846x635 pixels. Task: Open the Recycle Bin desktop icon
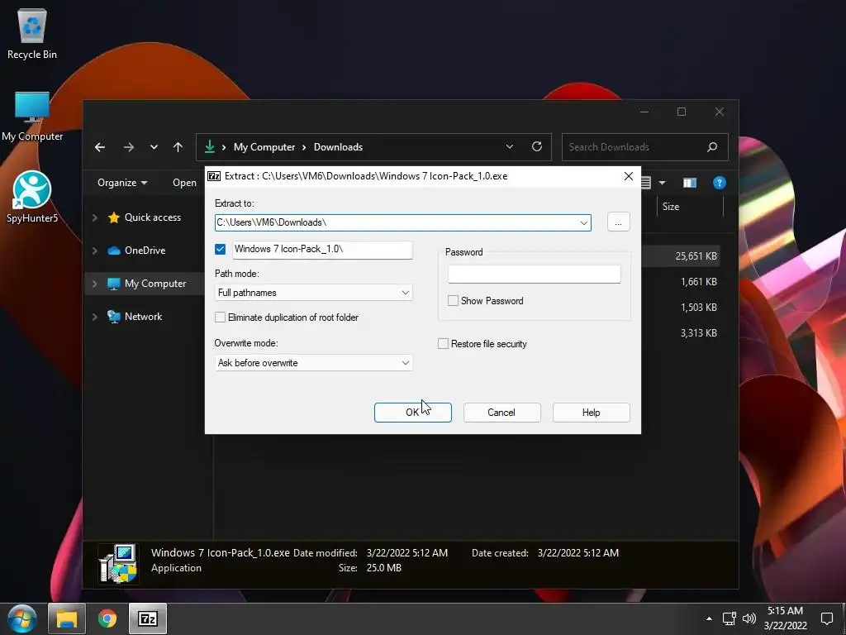tap(32, 33)
